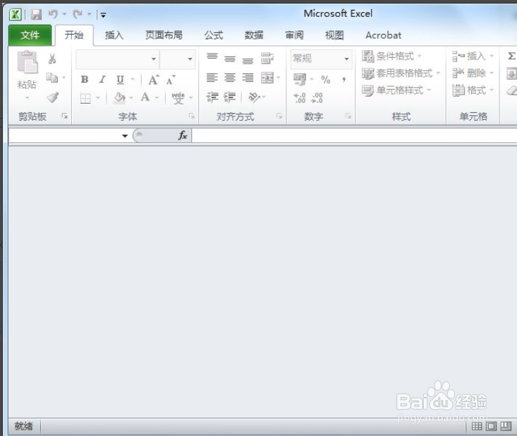This screenshot has width=517, height=436.
Task: Click the Comma Style icon
Action: [344, 79]
